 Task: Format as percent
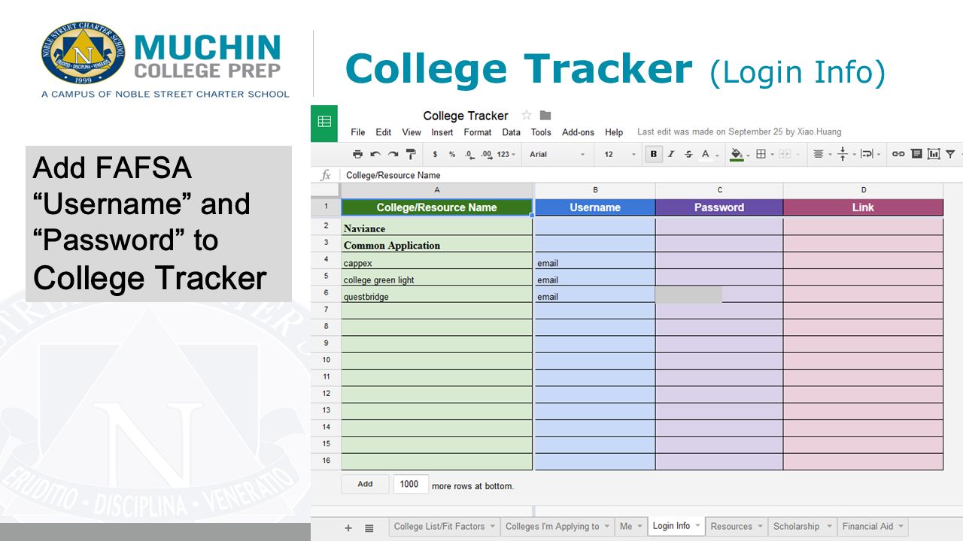(452, 154)
